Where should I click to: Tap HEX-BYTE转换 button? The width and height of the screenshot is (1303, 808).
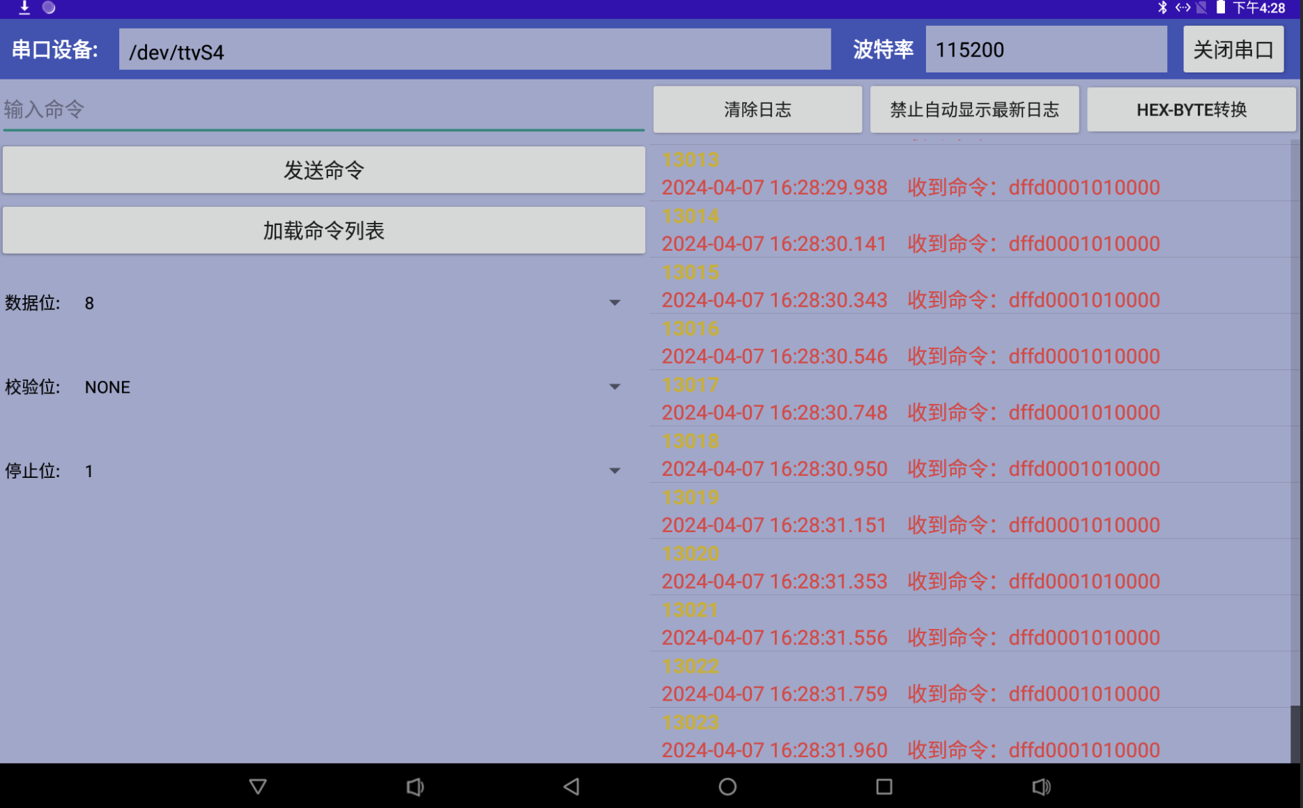click(x=1192, y=109)
